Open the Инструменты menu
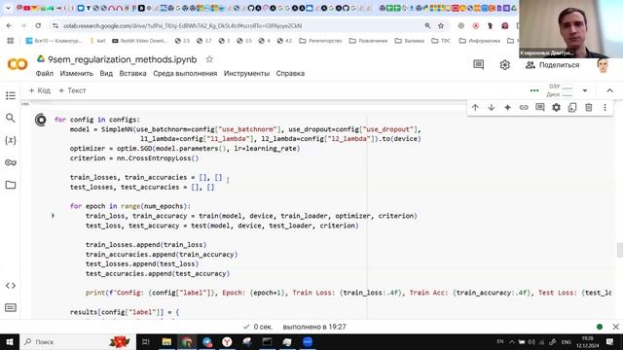This screenshot has height=350, width=623. (246, 74)
